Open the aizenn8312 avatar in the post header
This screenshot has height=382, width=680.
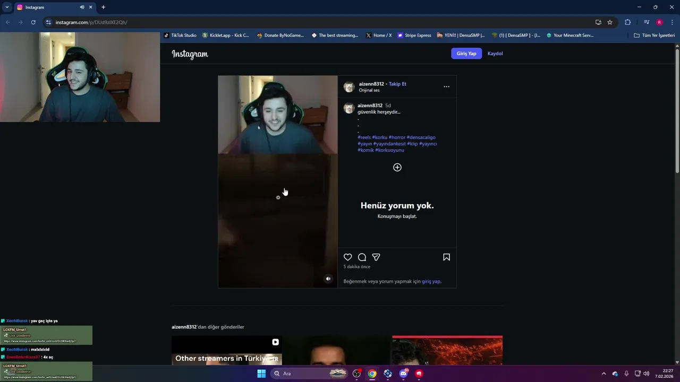349,87
